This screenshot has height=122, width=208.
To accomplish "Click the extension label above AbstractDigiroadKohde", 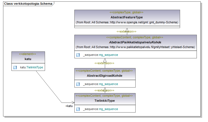I will coord(105,64).
